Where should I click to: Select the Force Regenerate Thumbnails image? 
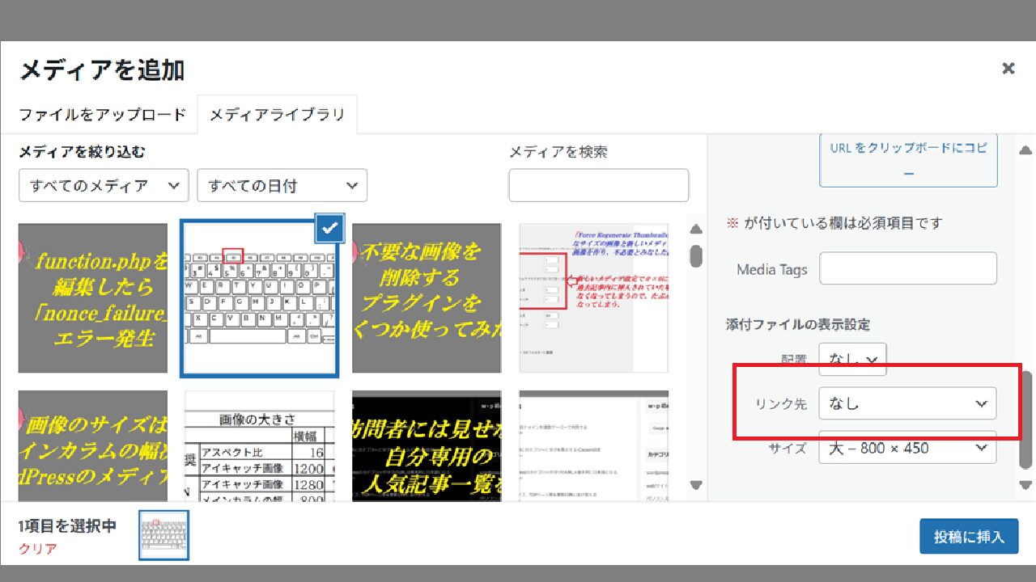coord(593,298)
